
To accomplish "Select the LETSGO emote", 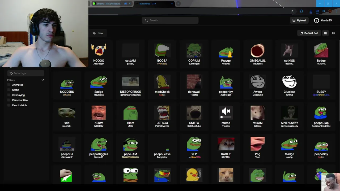I will pos(162,116).
